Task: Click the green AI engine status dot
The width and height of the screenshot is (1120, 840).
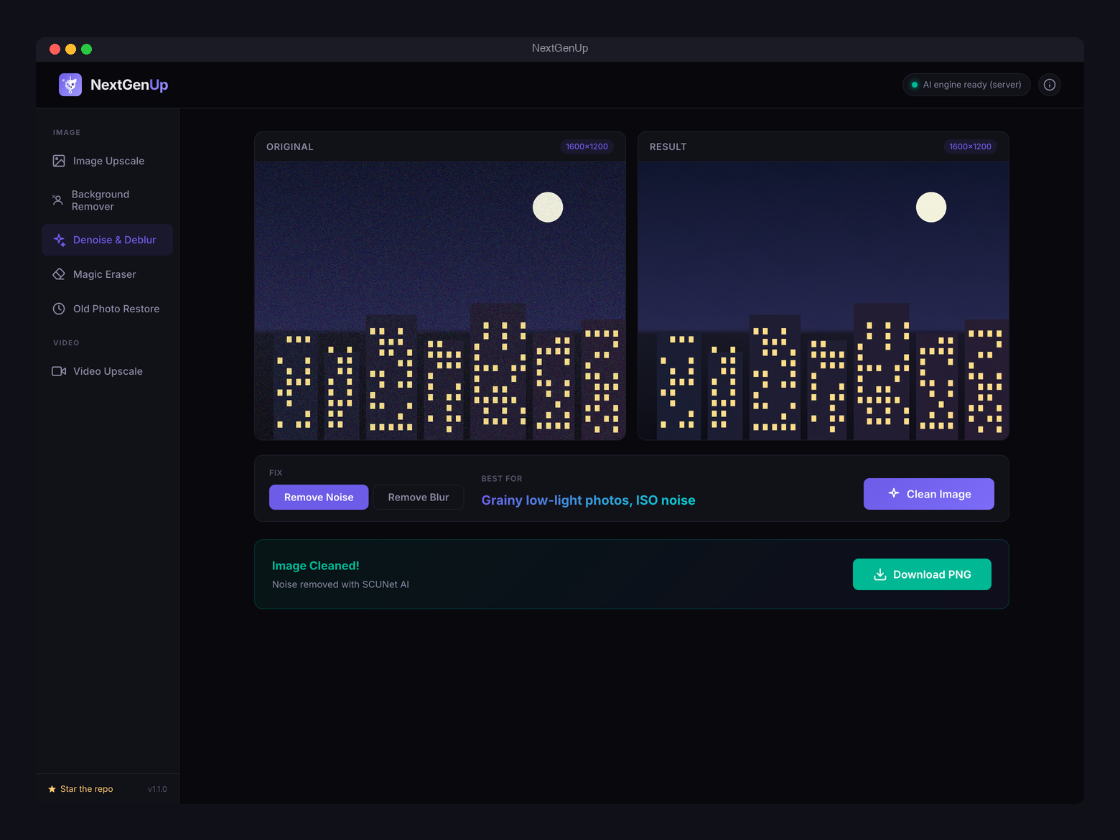Action: [915, 85]
